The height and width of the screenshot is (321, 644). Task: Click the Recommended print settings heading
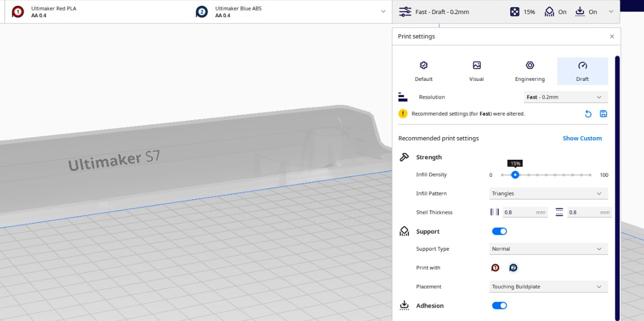[438, 138]
